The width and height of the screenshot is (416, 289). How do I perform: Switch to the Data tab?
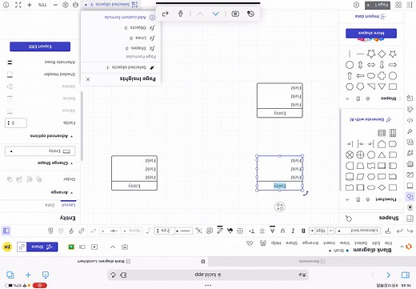coord(50,205)
